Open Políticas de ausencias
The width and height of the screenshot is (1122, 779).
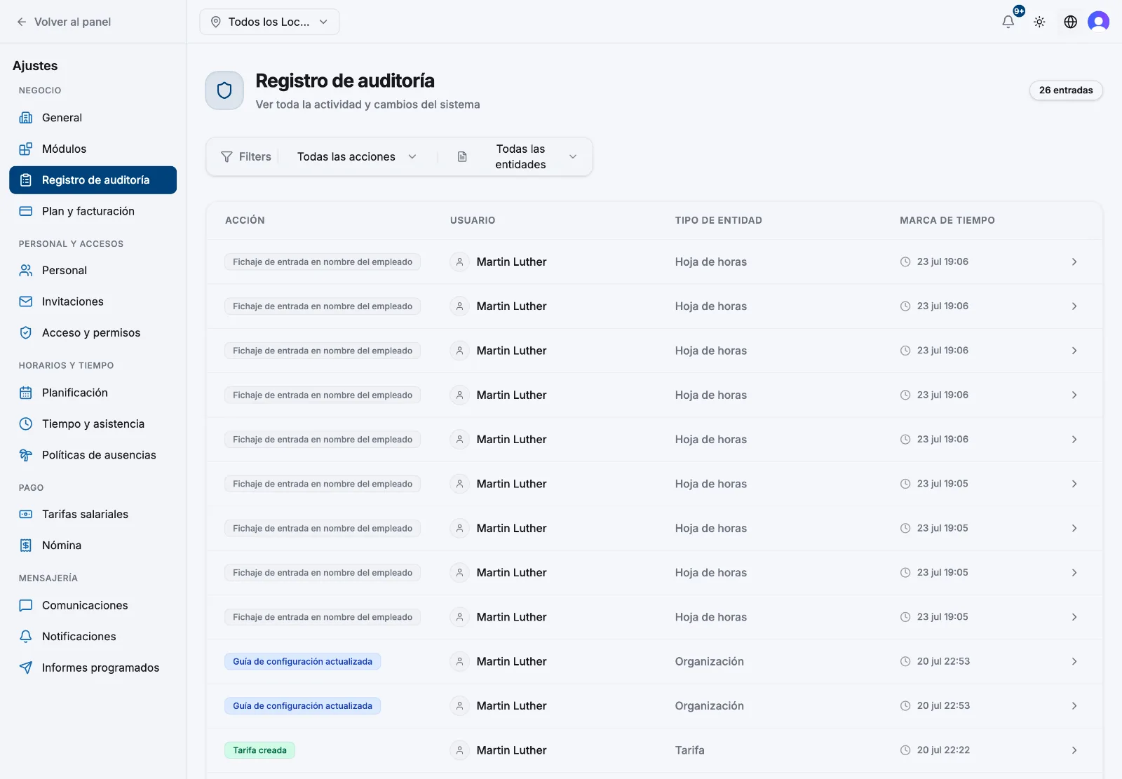coord(93,455)
